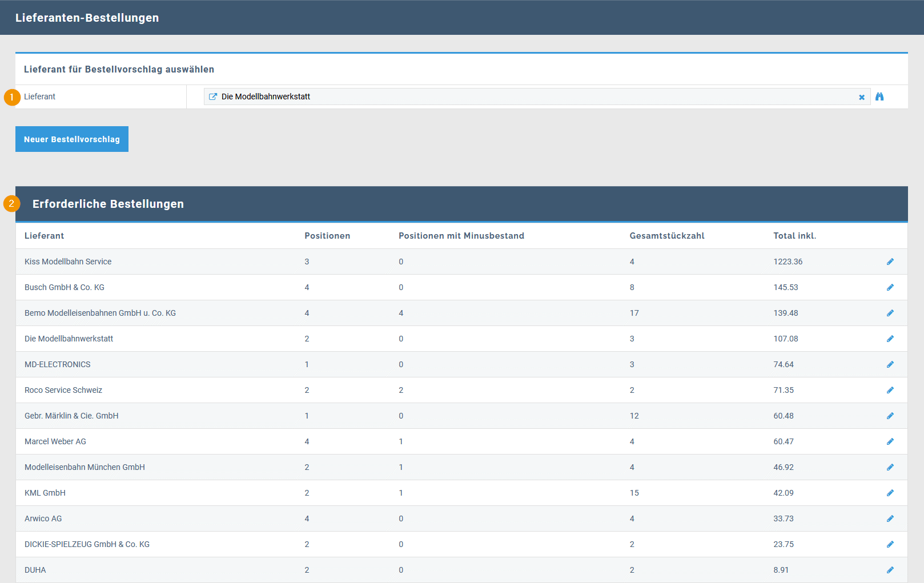Image resolution: width=924 pixels, height=583 pixels.
Task: Click the Positionen mit Minusbestand column header
Action: pyautogui.click(x=461, y=236)
